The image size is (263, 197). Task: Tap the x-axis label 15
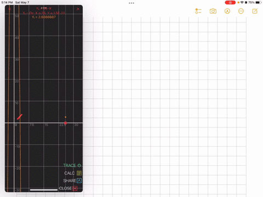pyautogui.click(x=47, y=125)
